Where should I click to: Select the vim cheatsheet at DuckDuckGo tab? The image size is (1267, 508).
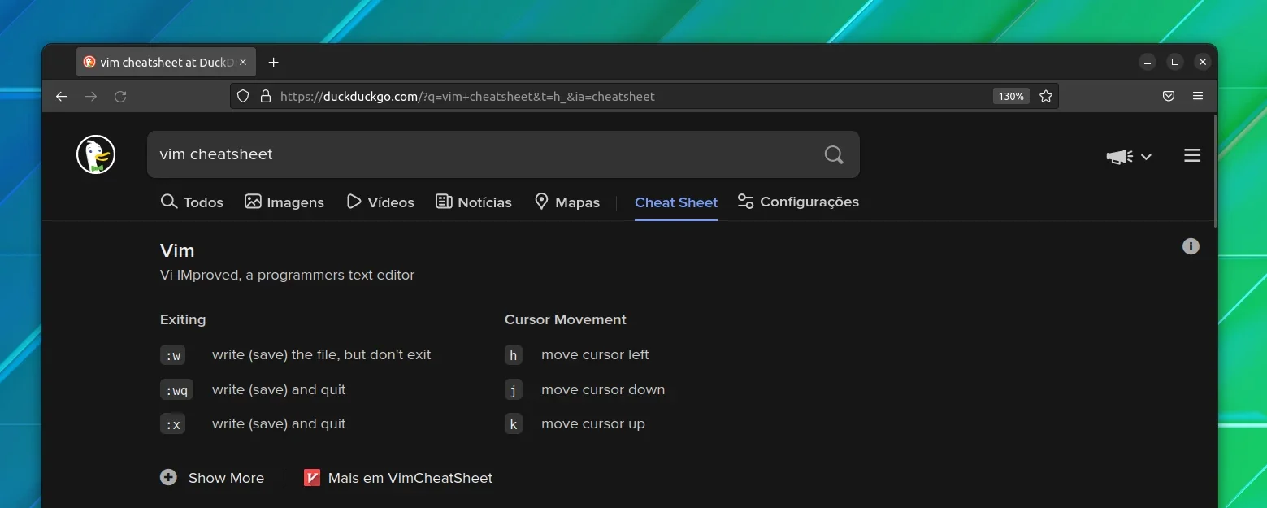tap(167, 62)
